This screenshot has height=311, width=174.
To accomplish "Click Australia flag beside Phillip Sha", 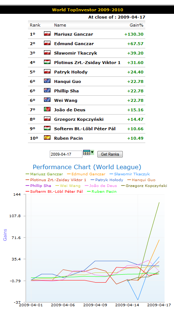I will click(x=47, y=90).
